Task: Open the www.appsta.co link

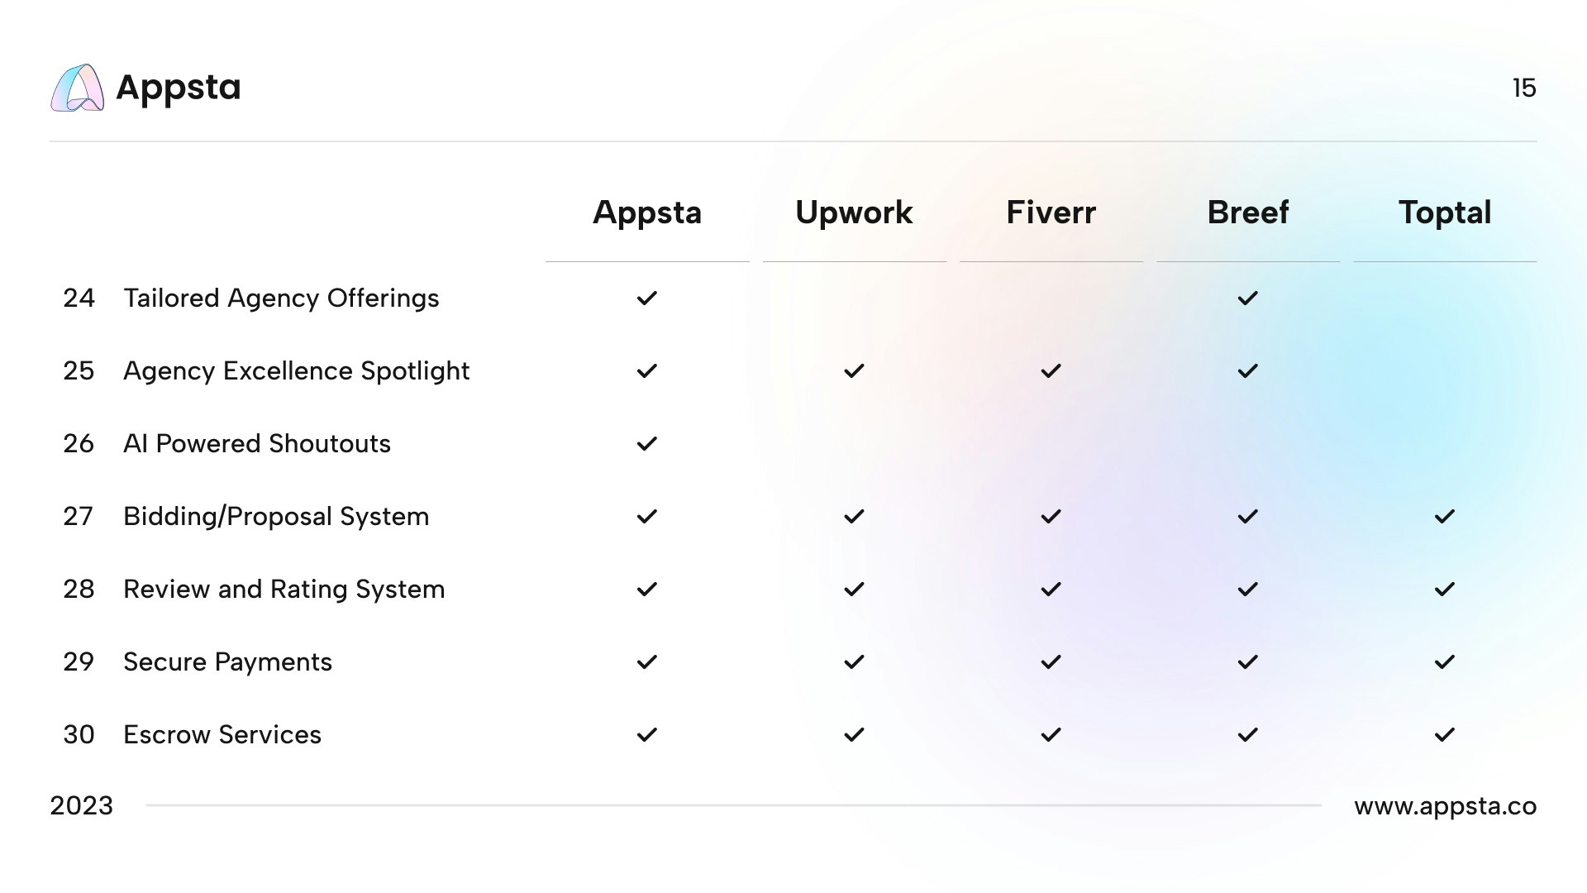Action: point(1445,806)
